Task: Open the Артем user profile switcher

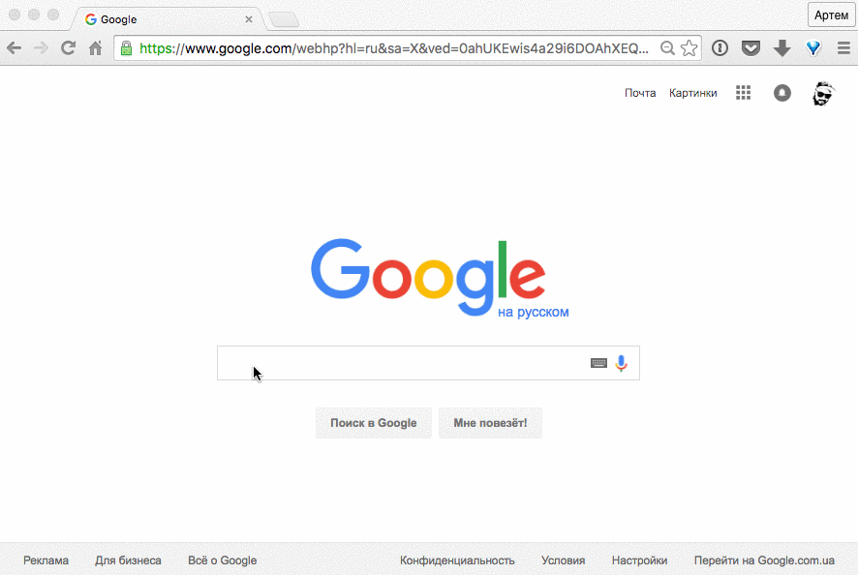Action: (831, 15)
